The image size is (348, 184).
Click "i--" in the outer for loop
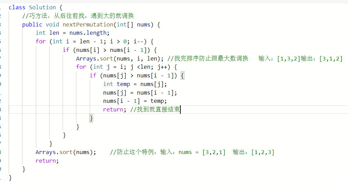138,41
